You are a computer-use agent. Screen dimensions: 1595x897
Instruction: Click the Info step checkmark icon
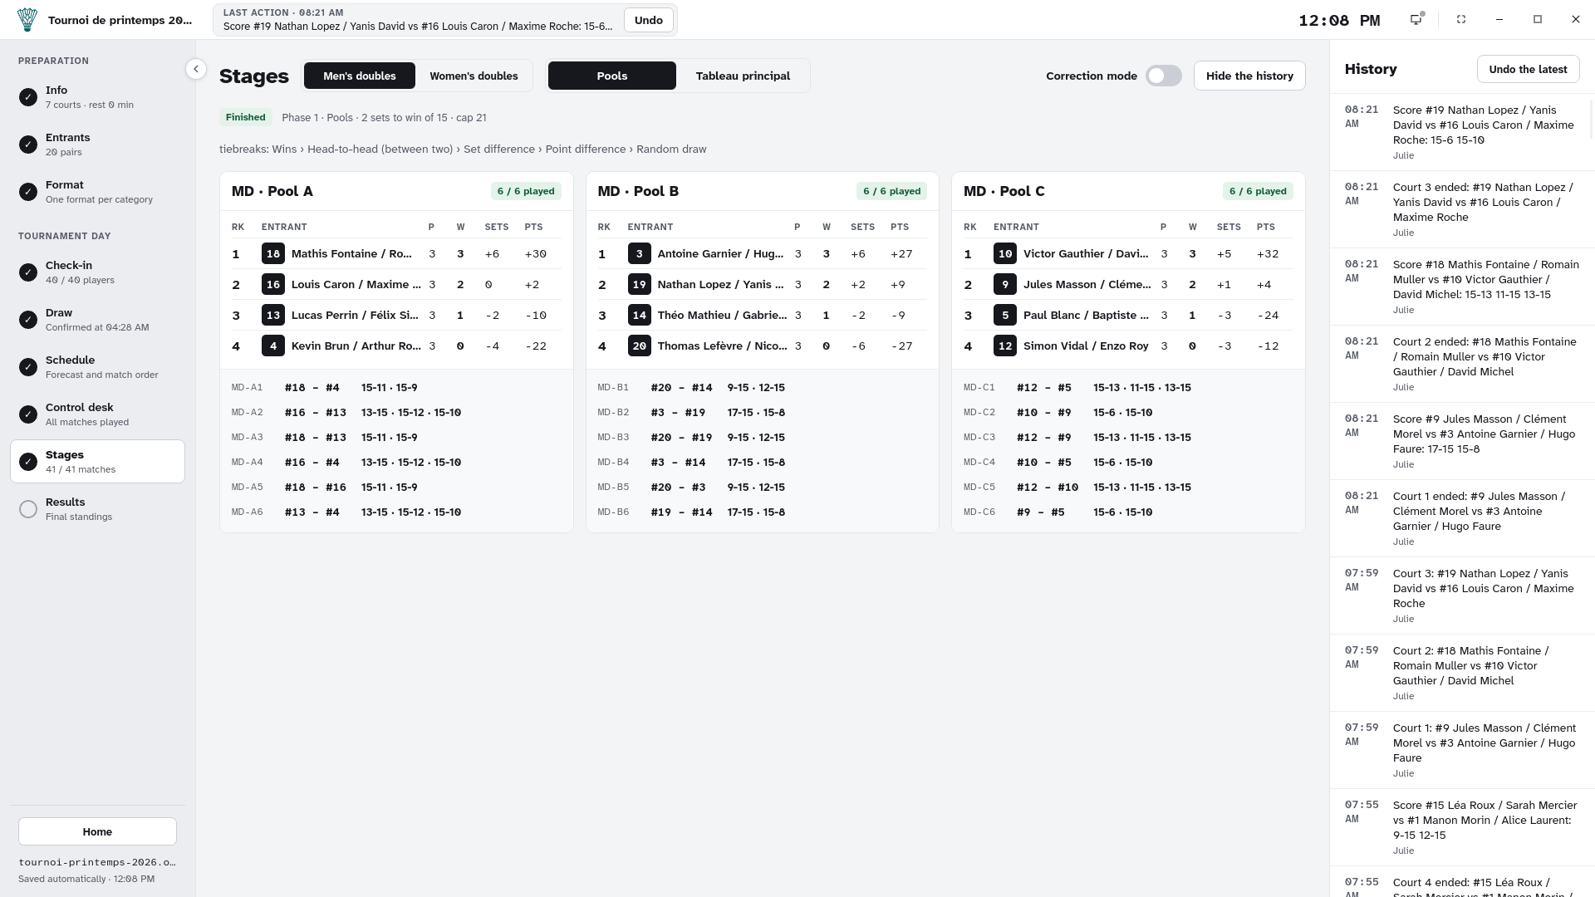28,97
